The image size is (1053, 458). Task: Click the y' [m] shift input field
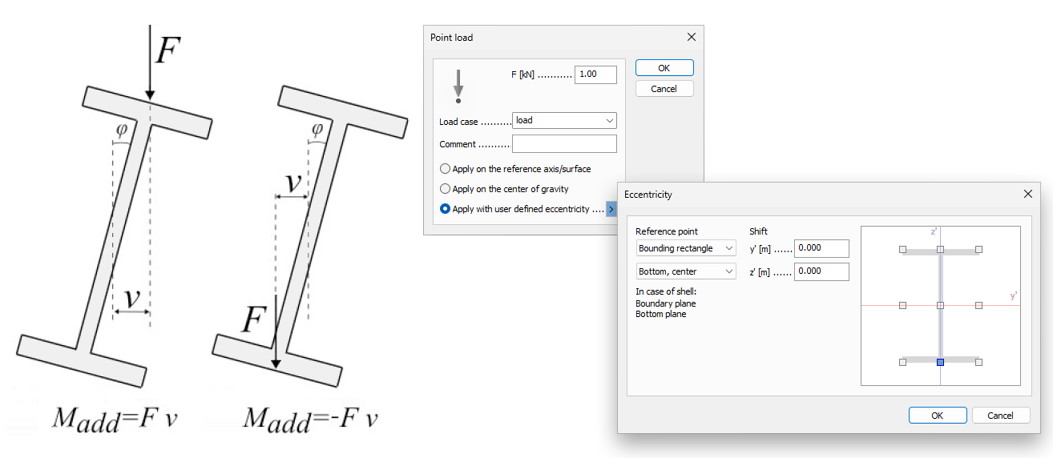click(821, 248)
